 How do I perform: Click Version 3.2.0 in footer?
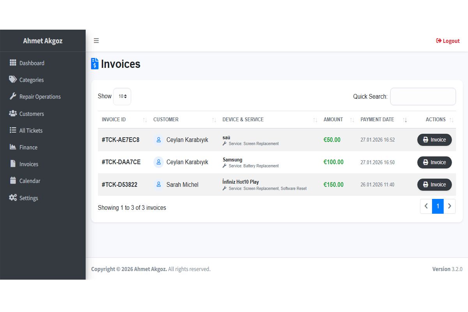tap(447, 269)
